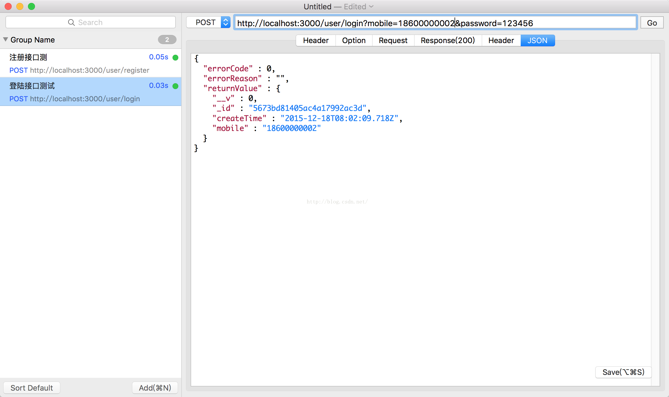Click the Sort Default button
The width and height of the screenshot is (669, 397).
(x=32, y=388)
